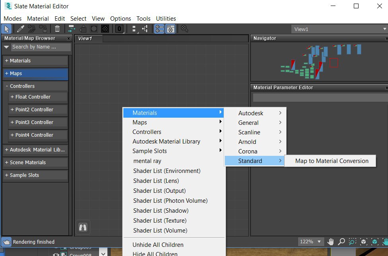
Task: Expand the Maps group in browser
Action: pyautogui.click(x=35, y=74)
